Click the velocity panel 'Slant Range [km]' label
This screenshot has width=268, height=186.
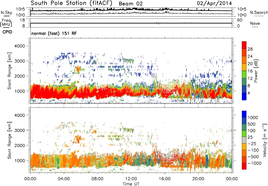(x=9, y=140)
